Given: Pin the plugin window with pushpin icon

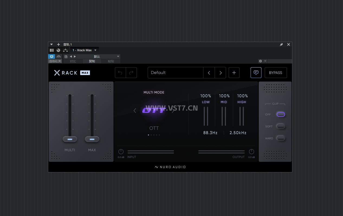Looking at the screenshot, I should pos(281,44).
